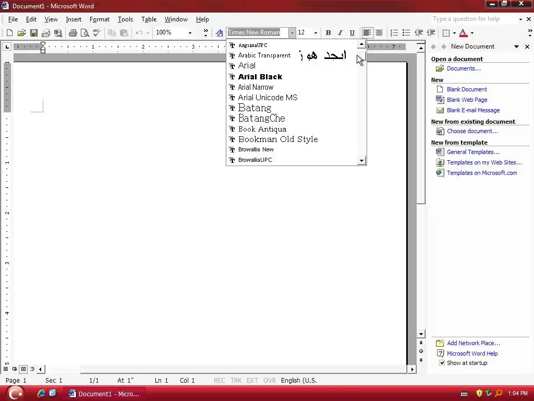Apply bulleted list formatting
This screenshot has width=534, height=401.
point(406,33)
